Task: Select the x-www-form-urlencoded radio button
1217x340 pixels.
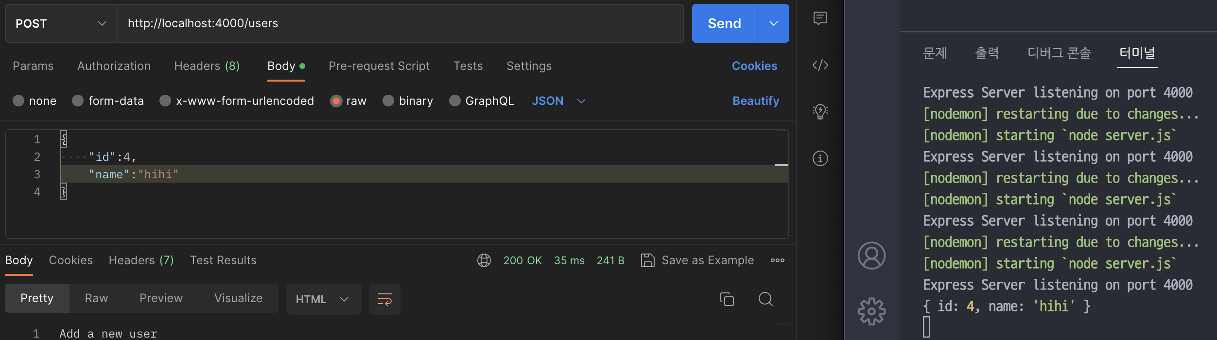Action: [x=165, y=101]
